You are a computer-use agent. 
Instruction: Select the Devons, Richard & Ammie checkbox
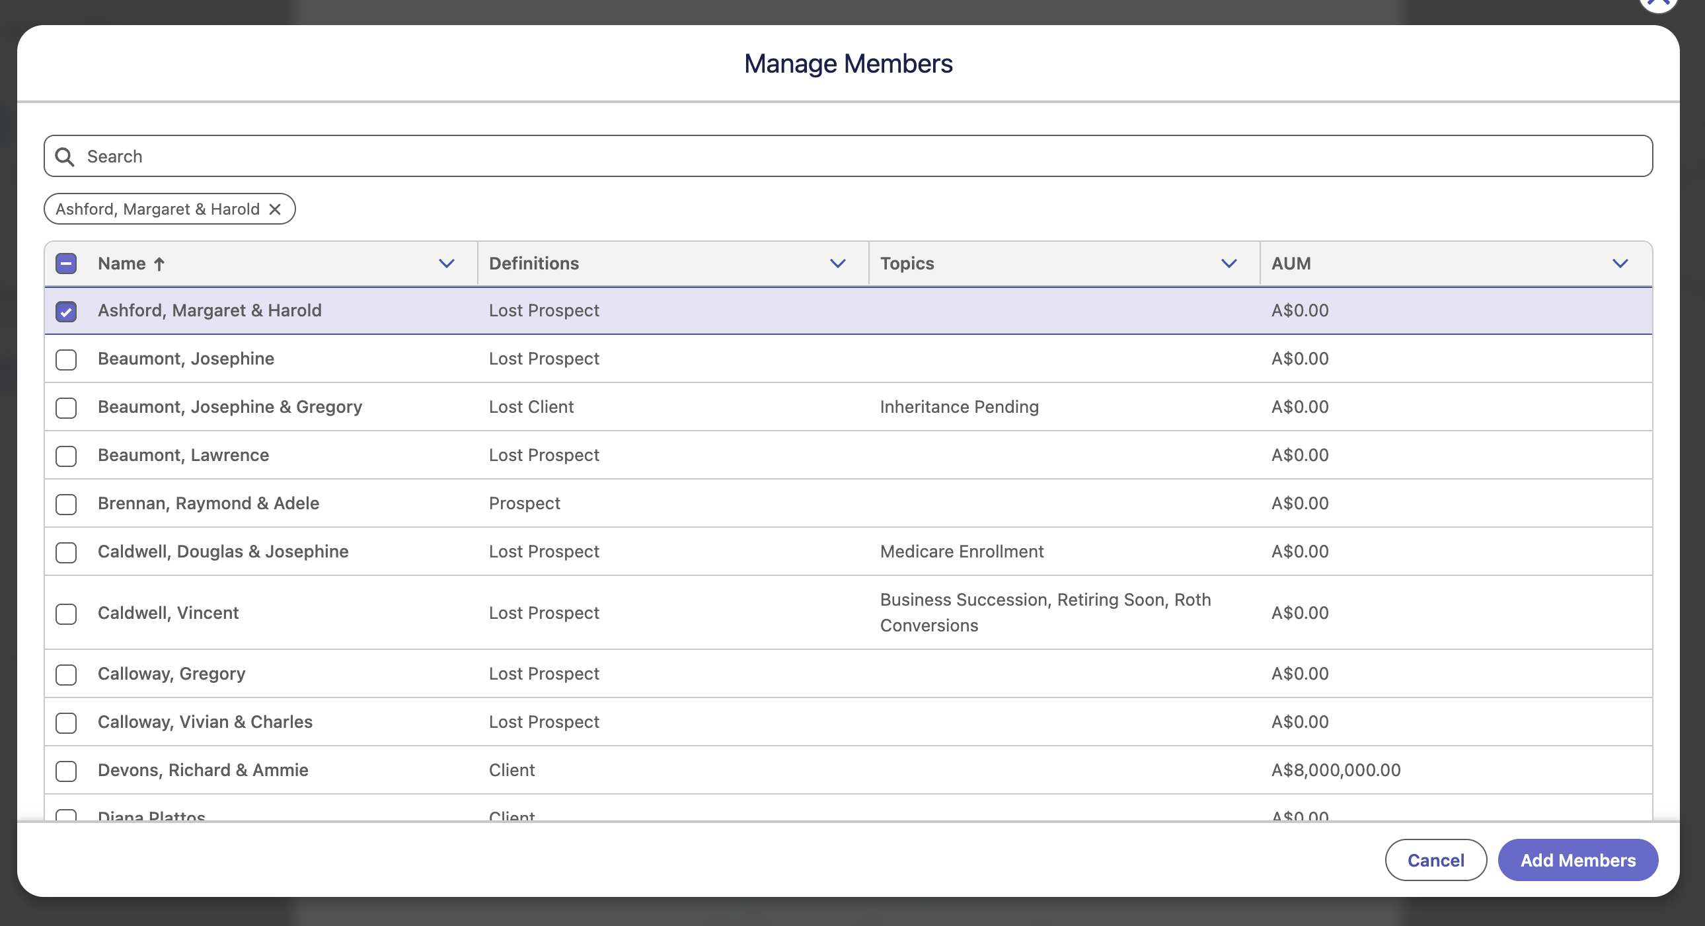point(66,771)
